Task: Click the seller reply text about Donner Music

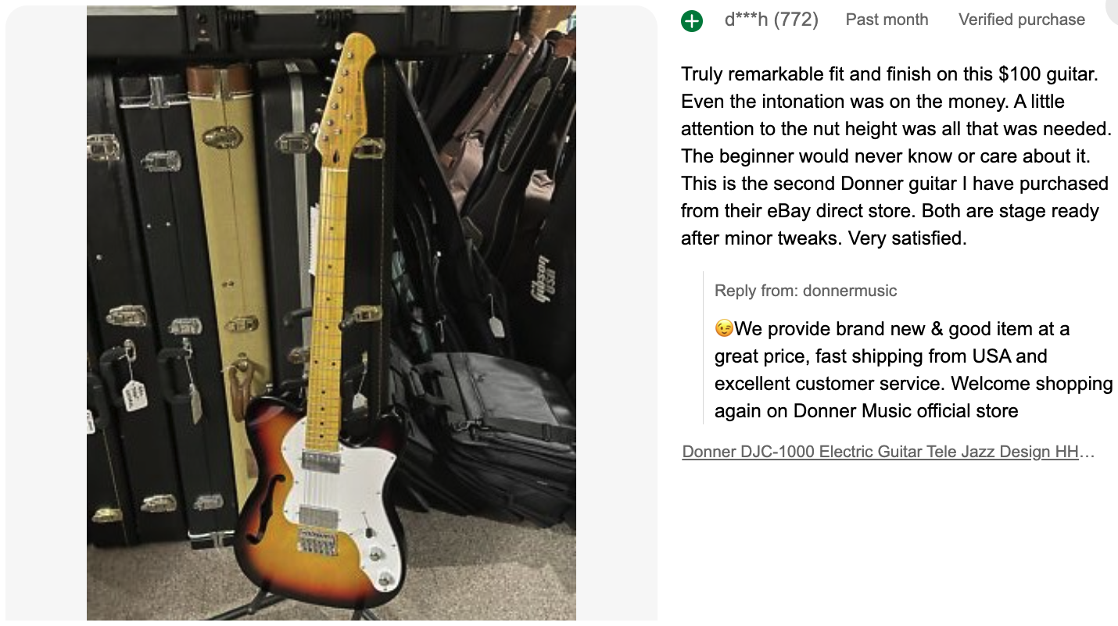Action: click(913, 370)
